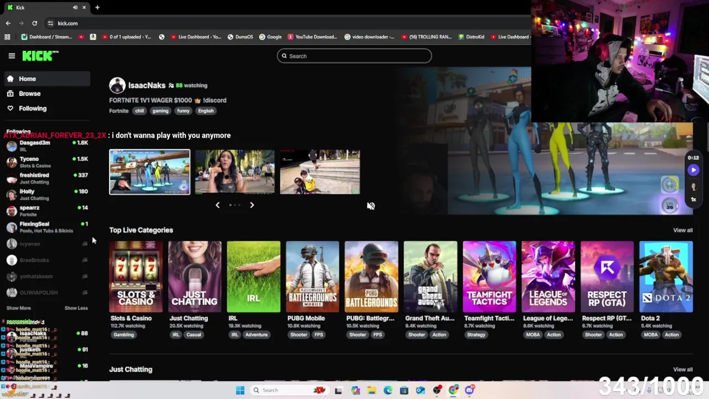The width and height of the screenshot is (709, 399).
Task: Click the Chrome taskbar icon
Action: coord(454,390)
